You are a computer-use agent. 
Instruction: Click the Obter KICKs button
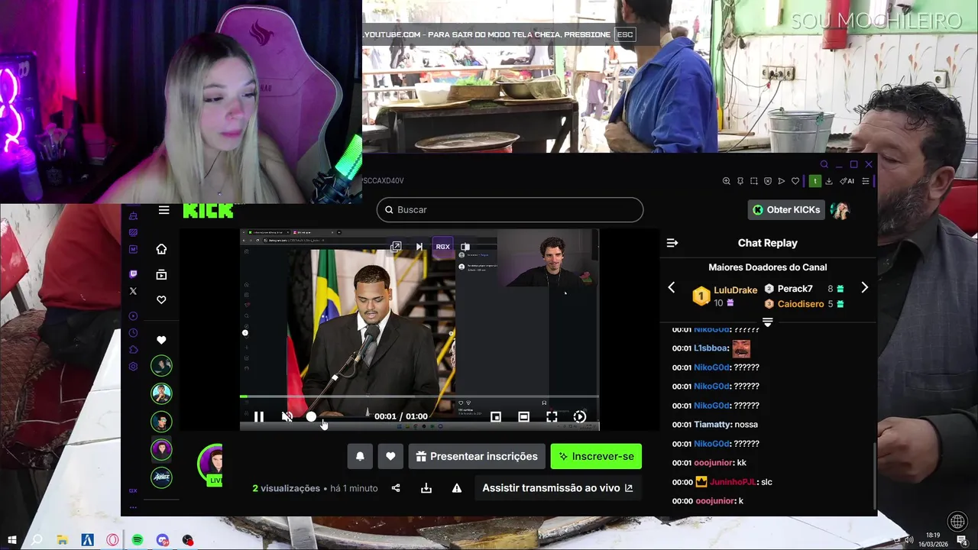pos(786,209)
